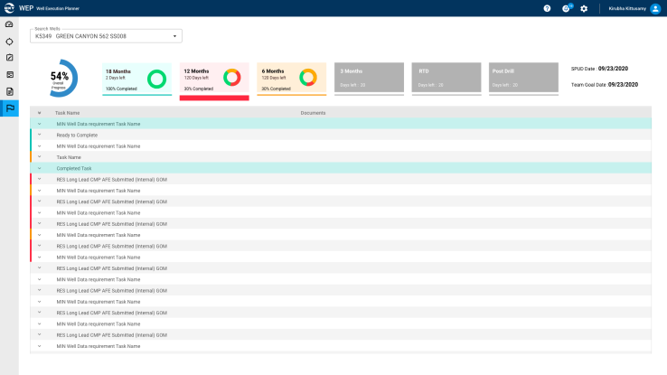Click '30% Completed' in 6 Months card
Viewport: 667px width, 375px height.
pyautogui.click(x=276, y=89)
